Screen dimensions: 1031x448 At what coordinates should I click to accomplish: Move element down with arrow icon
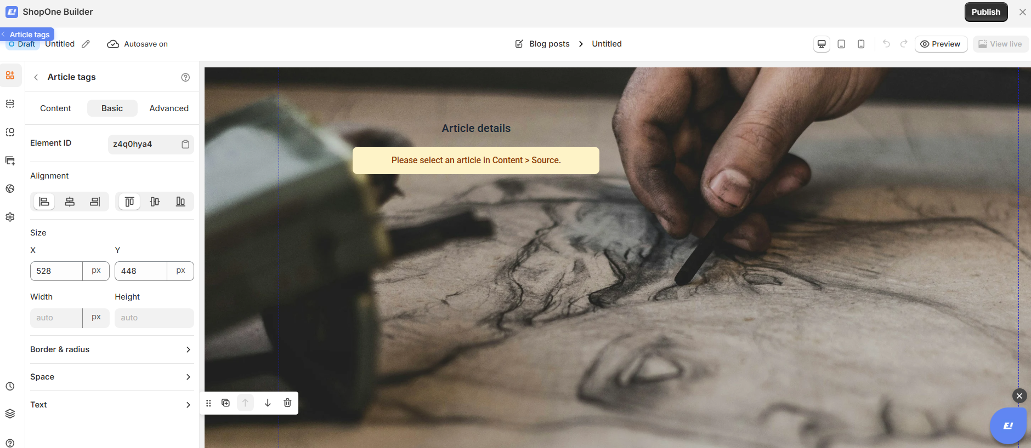coord(268,403)
